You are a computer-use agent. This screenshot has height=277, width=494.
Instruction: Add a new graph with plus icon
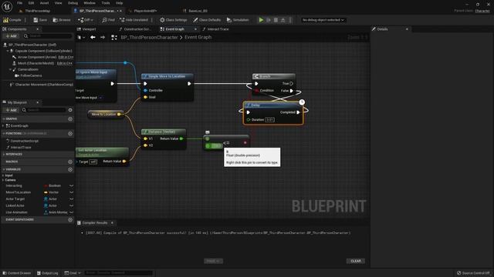tap(70, 119)
